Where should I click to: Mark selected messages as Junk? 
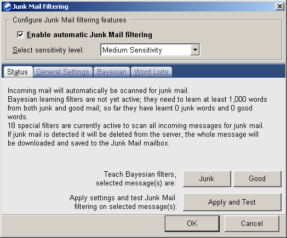click(x=207, y=179)
